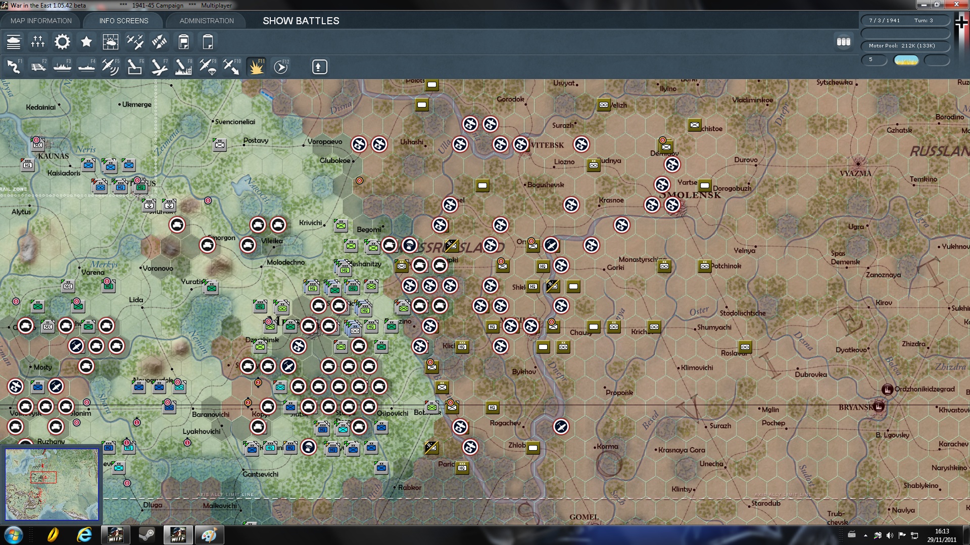The height and width of the screenshot is (545, 970).
Task: Click the F12 end turn icon
Action: click(x=281, y=67)
